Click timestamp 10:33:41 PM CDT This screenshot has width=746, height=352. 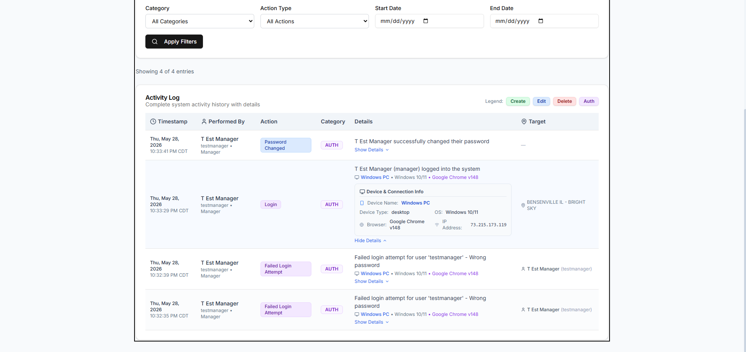(x=169, y=151)
